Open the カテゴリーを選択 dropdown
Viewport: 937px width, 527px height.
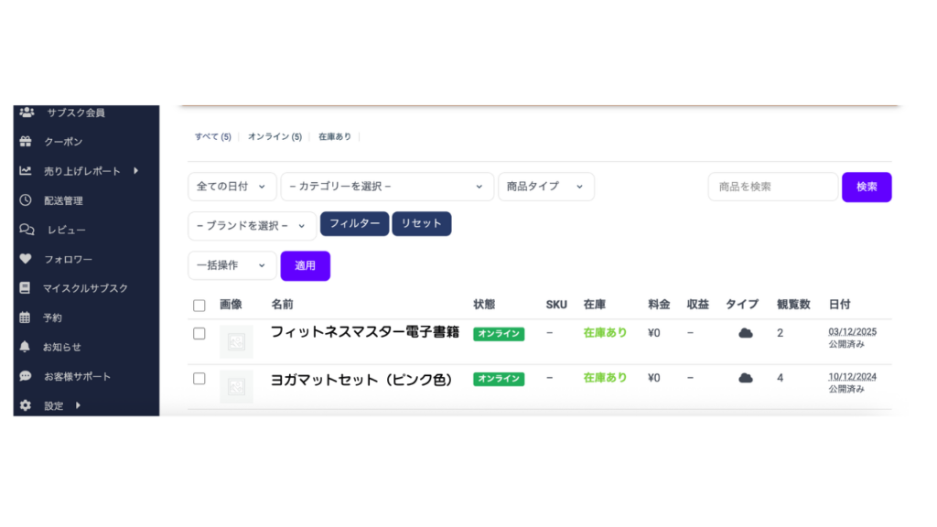(387, 187)
